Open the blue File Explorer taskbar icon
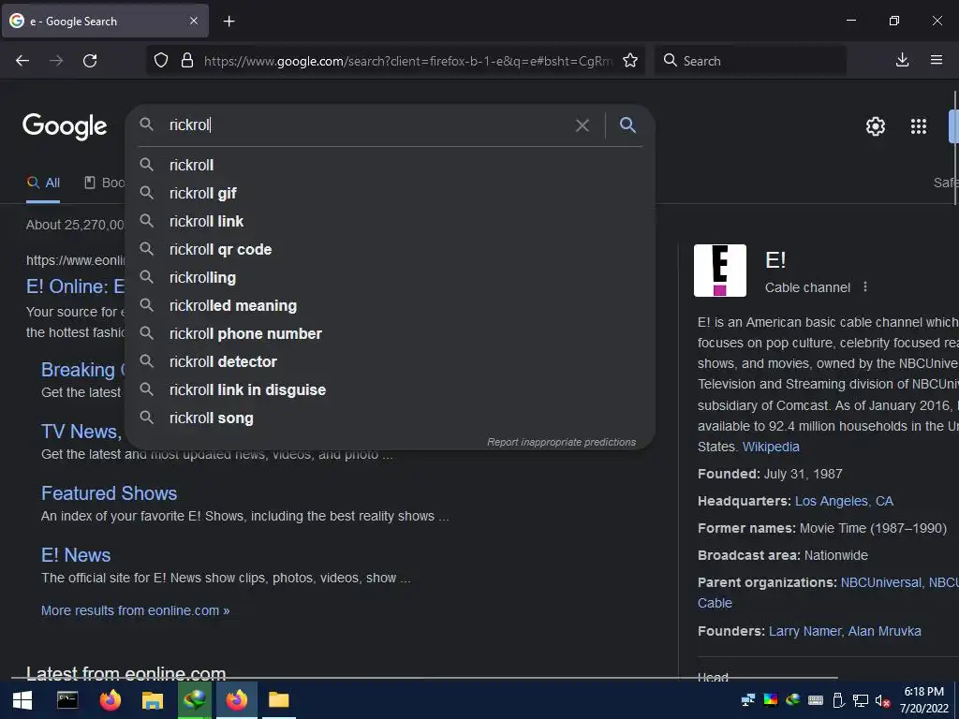 pyautogui.click(x=153, y=700)
